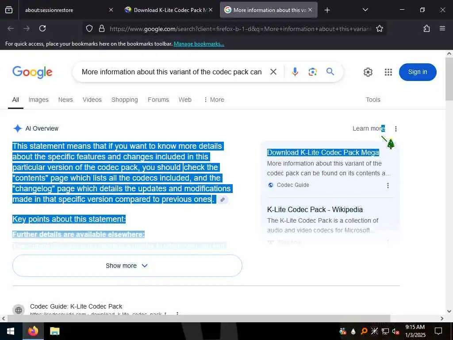Click muted volume icon in system tray
Screen dimensions: 453x340
coord(395,331)
